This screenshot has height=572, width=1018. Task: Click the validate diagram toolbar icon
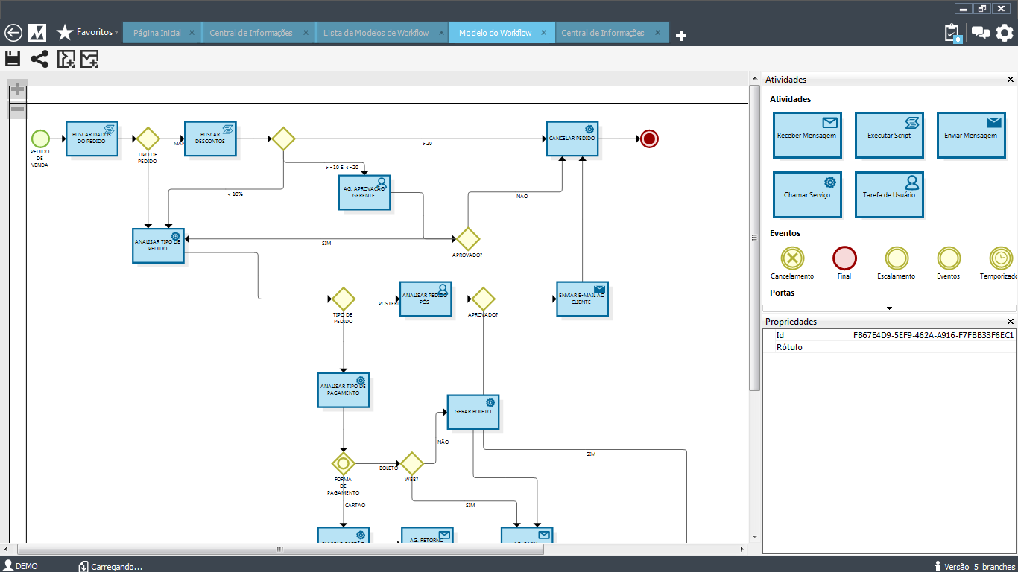[90, 59]
